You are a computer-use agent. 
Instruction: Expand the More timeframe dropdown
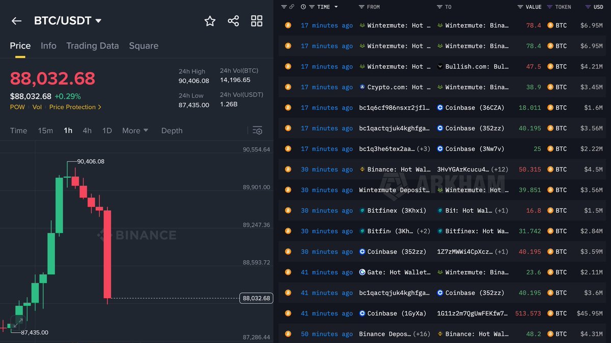pos(135,130)
